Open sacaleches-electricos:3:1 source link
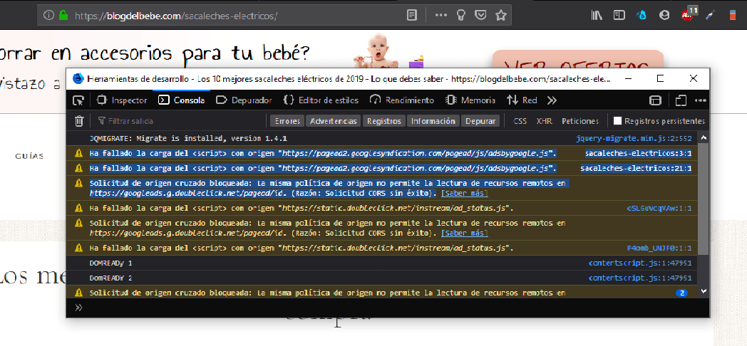This screenshot has width=747, height=346. 638,153
